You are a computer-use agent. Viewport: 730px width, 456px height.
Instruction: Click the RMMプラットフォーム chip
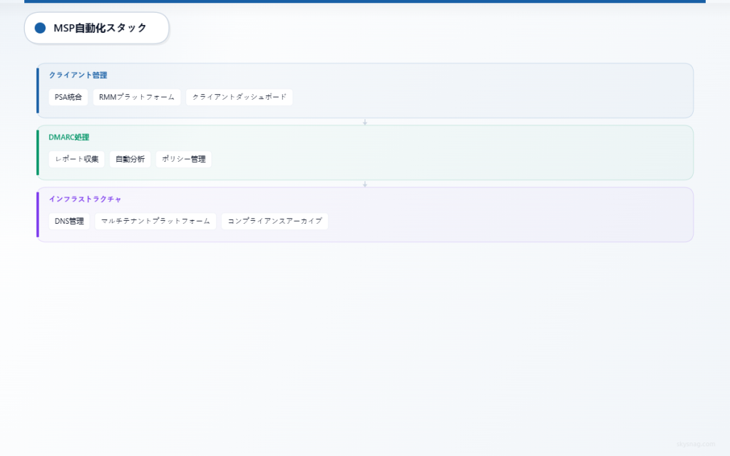click(137, 97)
